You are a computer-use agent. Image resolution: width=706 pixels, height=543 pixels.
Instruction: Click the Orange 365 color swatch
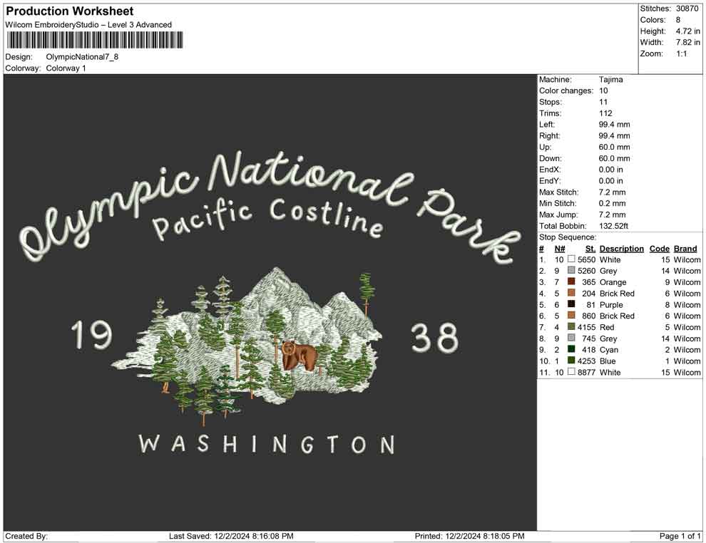571,281
